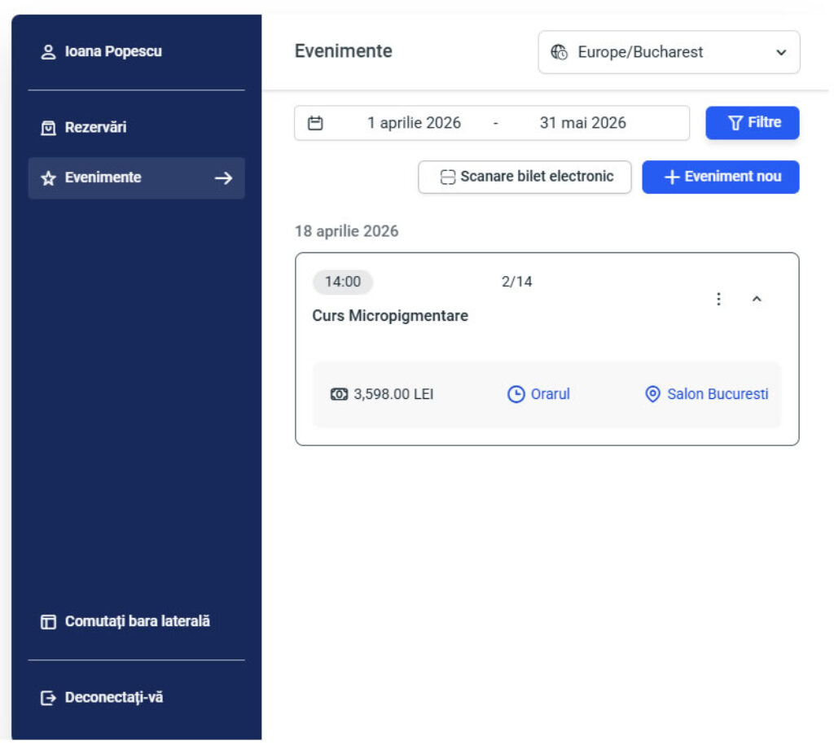Screen dimensions: 834x745
Task: Click the 1 aprilie 2026 start date field
Action: click(414, 122)
